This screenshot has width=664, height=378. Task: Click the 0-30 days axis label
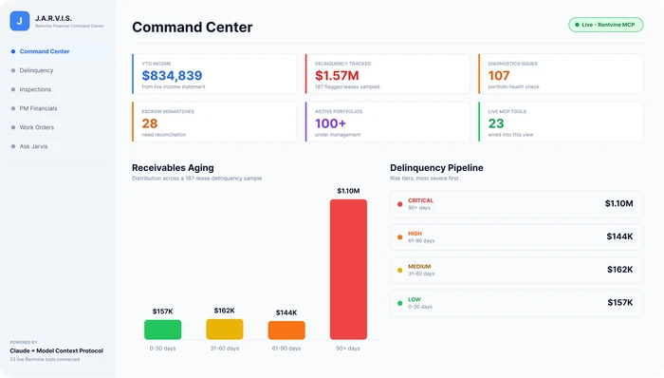click(x=162, y=349)
